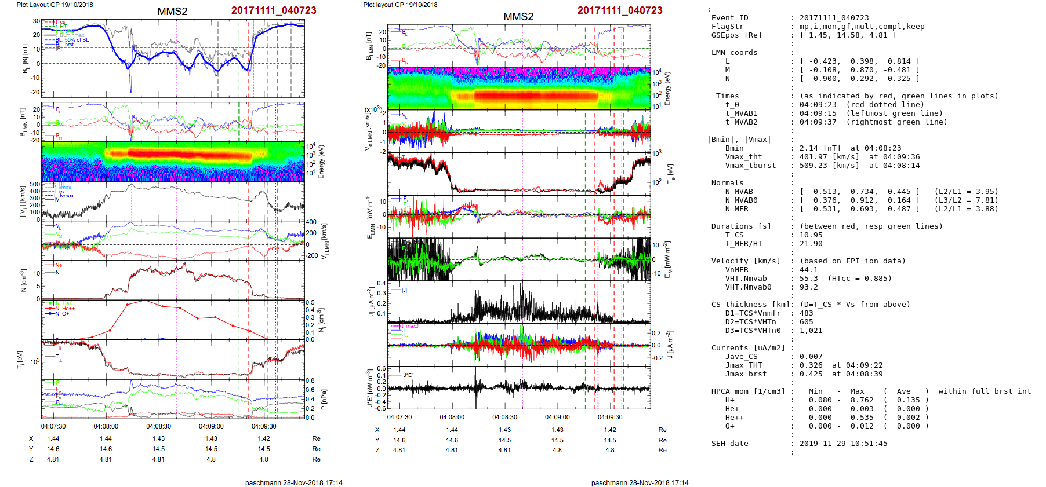Click the 'Durations [s]' heading
1046x487 pixels.
(x=742, y=226)
